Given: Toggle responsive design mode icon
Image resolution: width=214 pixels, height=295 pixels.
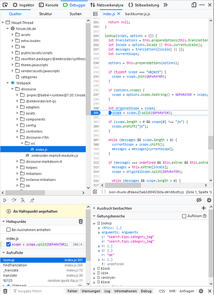Looking at the screenshot, I should pos(194,5).
